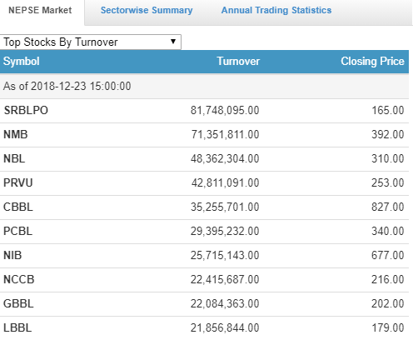Select the NEPSE Market tab
413x340 pixels.
coord(40,10)
